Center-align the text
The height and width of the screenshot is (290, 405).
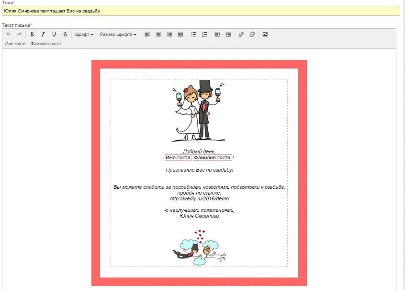158,35
